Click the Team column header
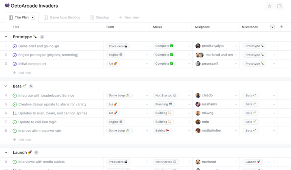The image size is (291, 170). pyautogui.click(x=110, y=27)
